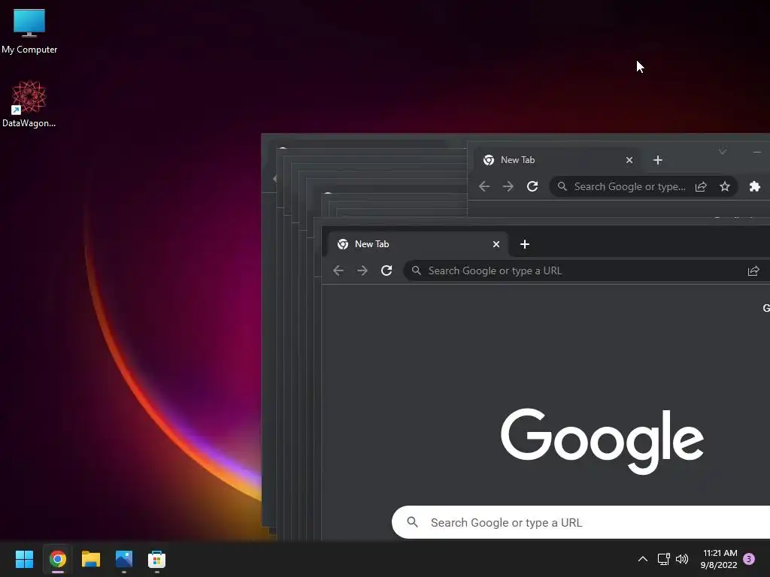Add a new tab in front Chrome window
Image resolution: width=770 pixels, height=577 pixels.
(x=524, y=244)
